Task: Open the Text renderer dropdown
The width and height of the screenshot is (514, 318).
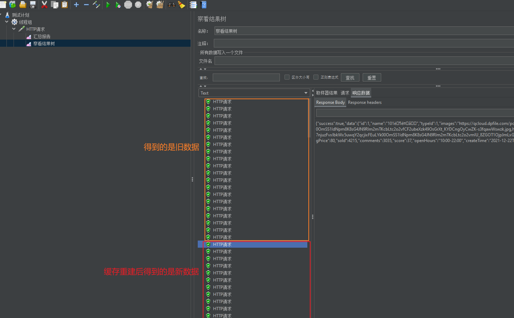Action: pyautogui.click(x=254, y=93)
